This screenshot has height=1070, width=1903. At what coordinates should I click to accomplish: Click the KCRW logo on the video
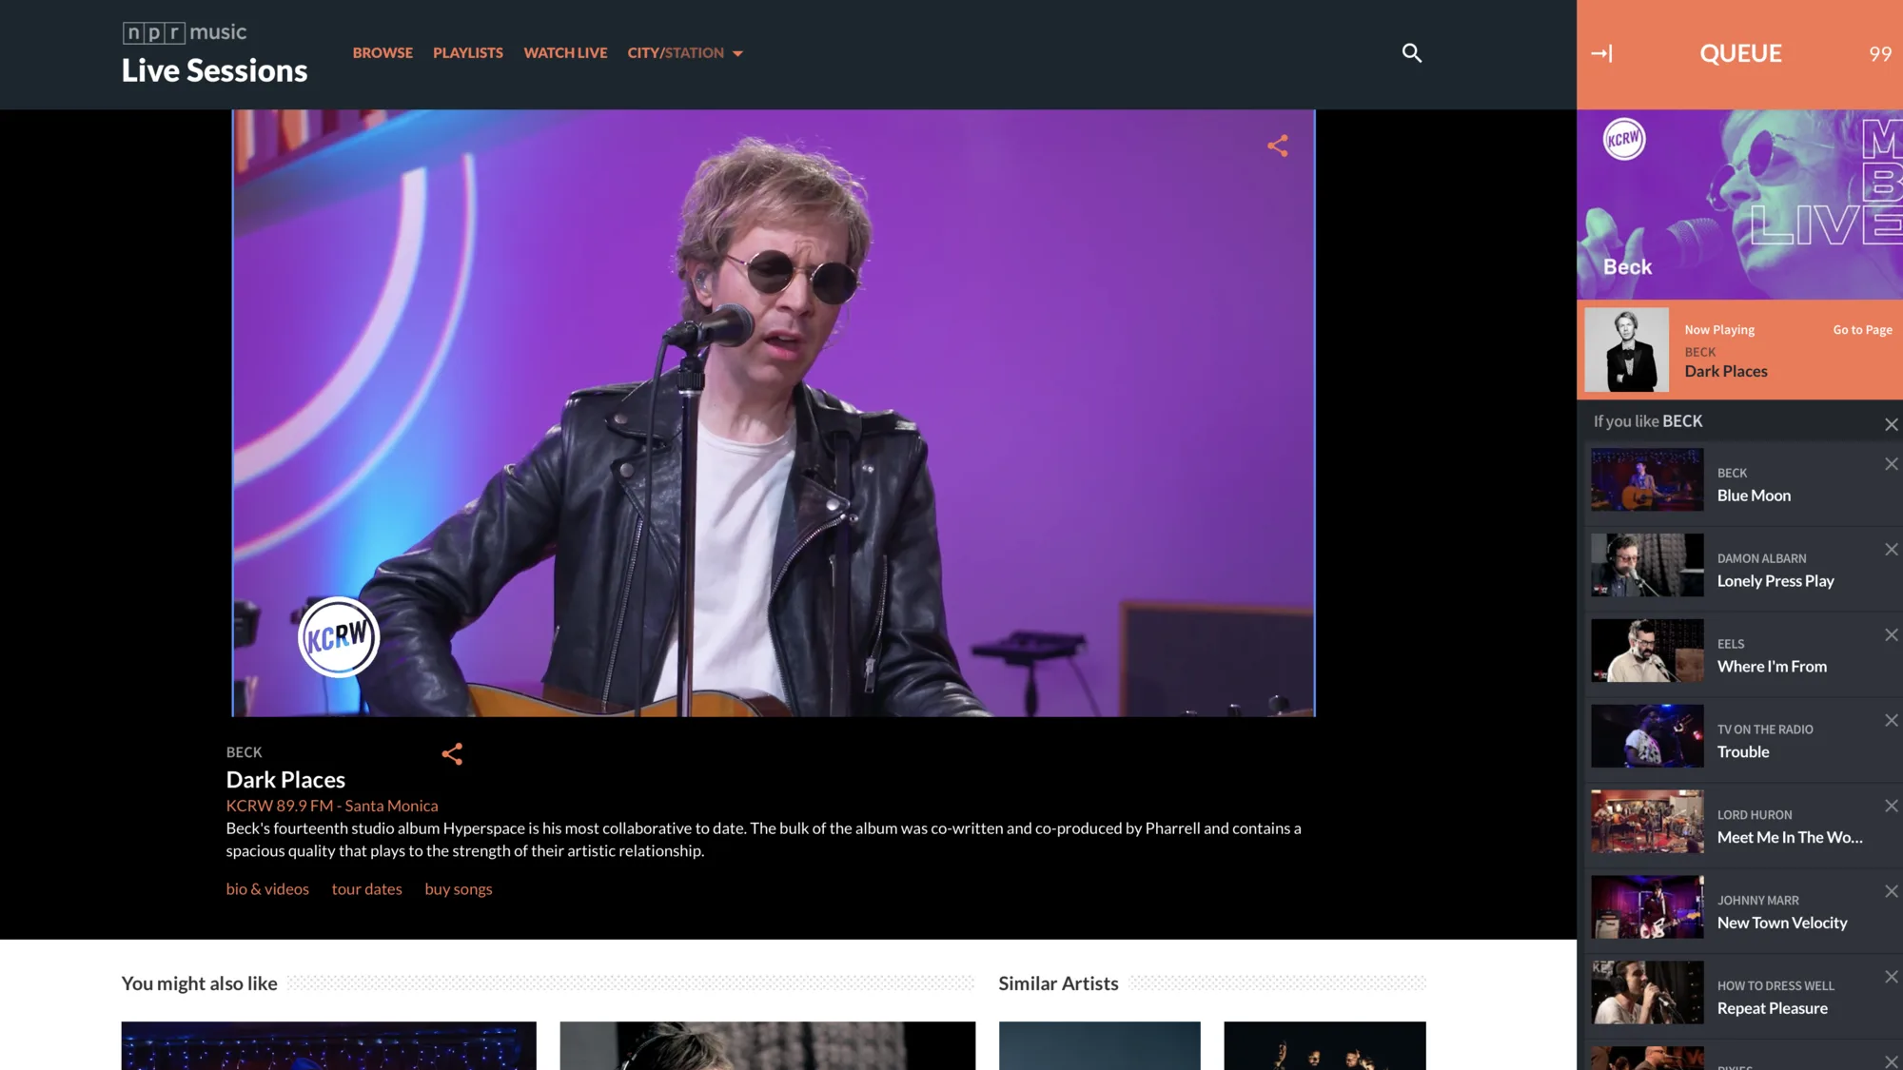click(339, 637)
